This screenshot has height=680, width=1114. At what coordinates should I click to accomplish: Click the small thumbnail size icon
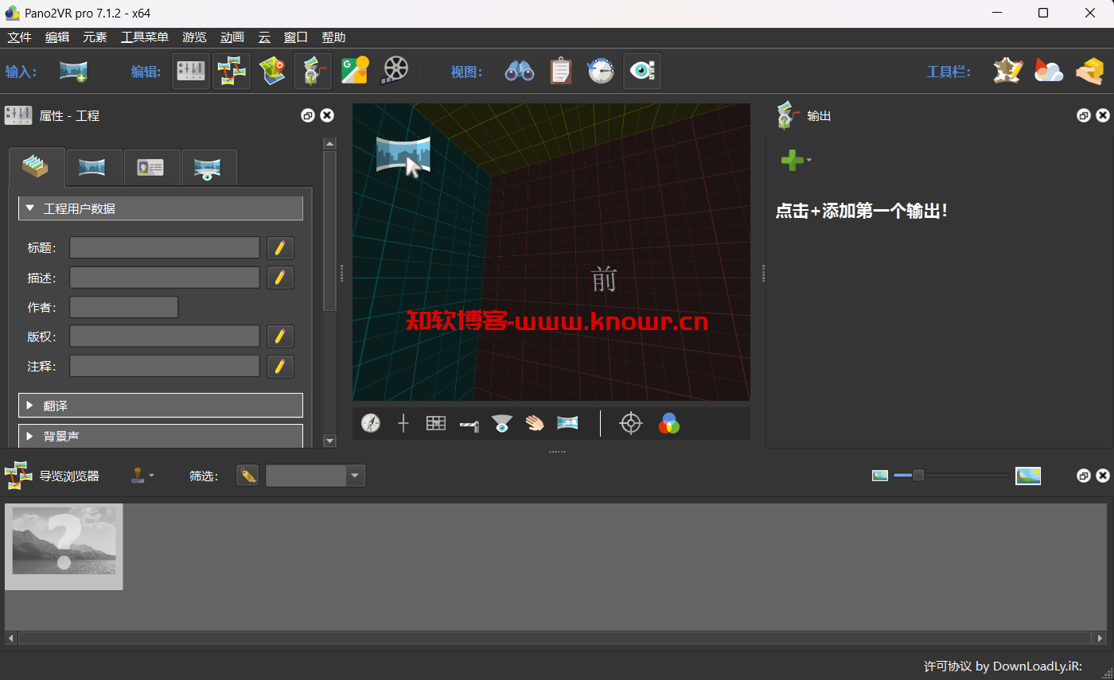click(880, 476)
